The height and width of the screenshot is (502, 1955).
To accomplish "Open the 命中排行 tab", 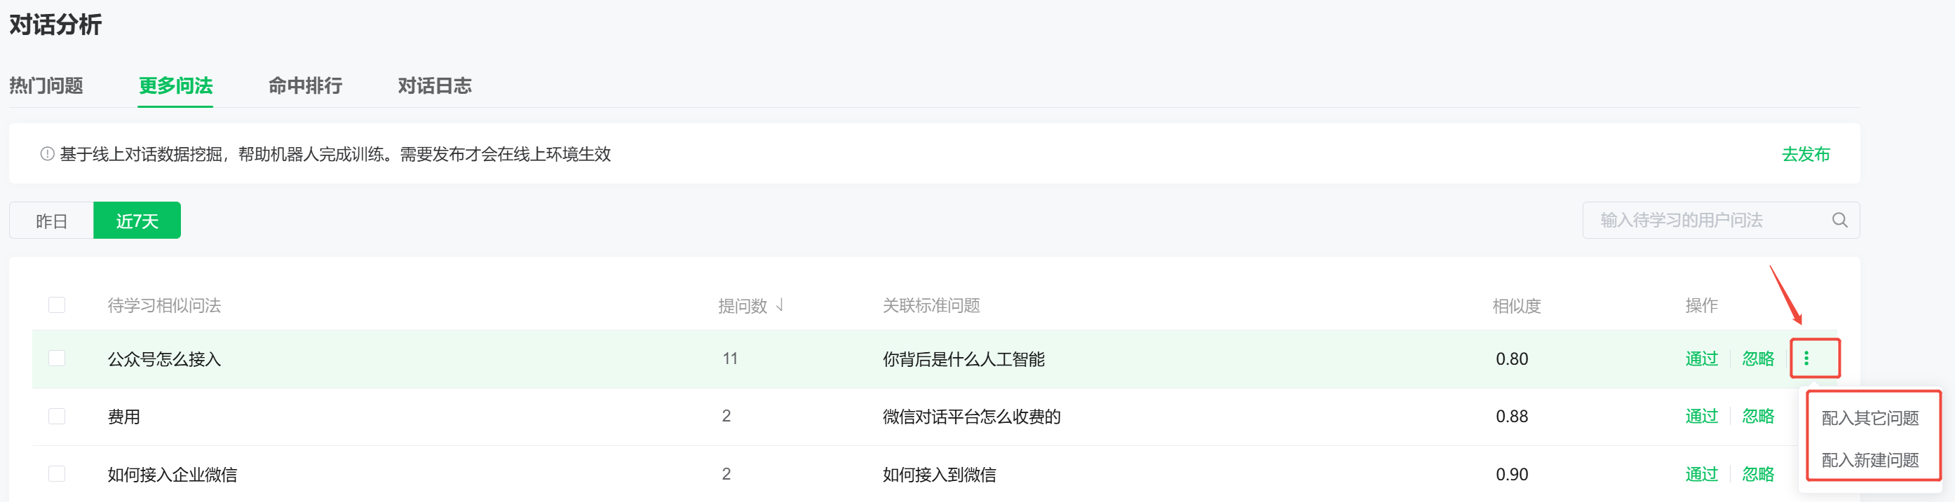I will click(305, 85).
